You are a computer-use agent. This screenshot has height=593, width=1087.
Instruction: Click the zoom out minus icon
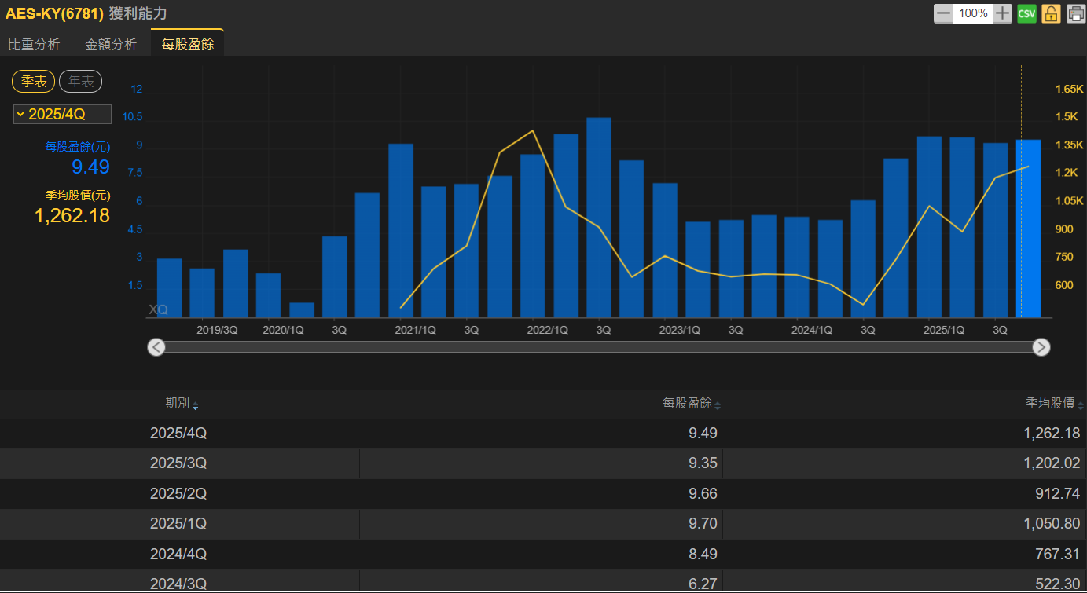[943, 13]
